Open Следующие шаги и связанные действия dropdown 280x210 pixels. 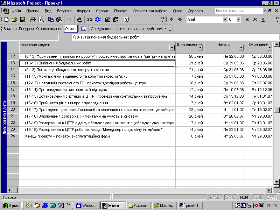128,29
